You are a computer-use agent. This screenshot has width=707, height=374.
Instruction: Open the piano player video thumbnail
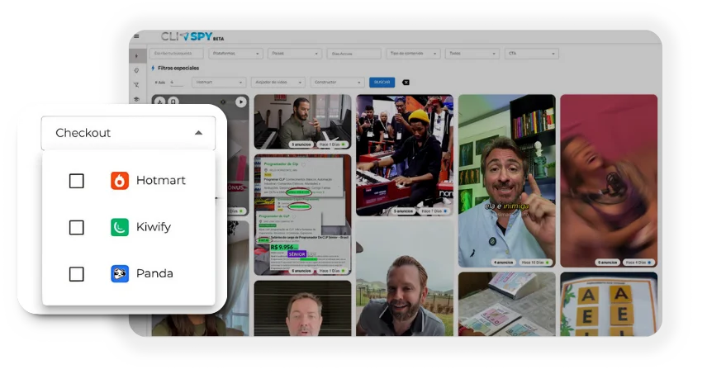(x=302, y=121)
